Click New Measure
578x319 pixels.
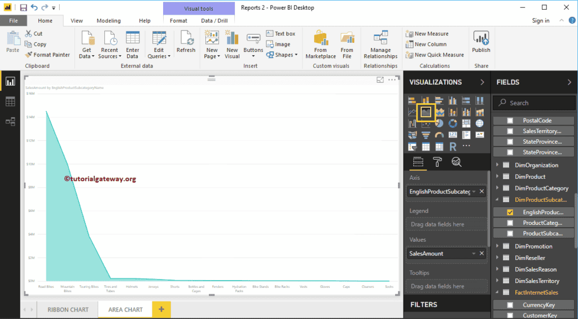click(x=427, y=33)
